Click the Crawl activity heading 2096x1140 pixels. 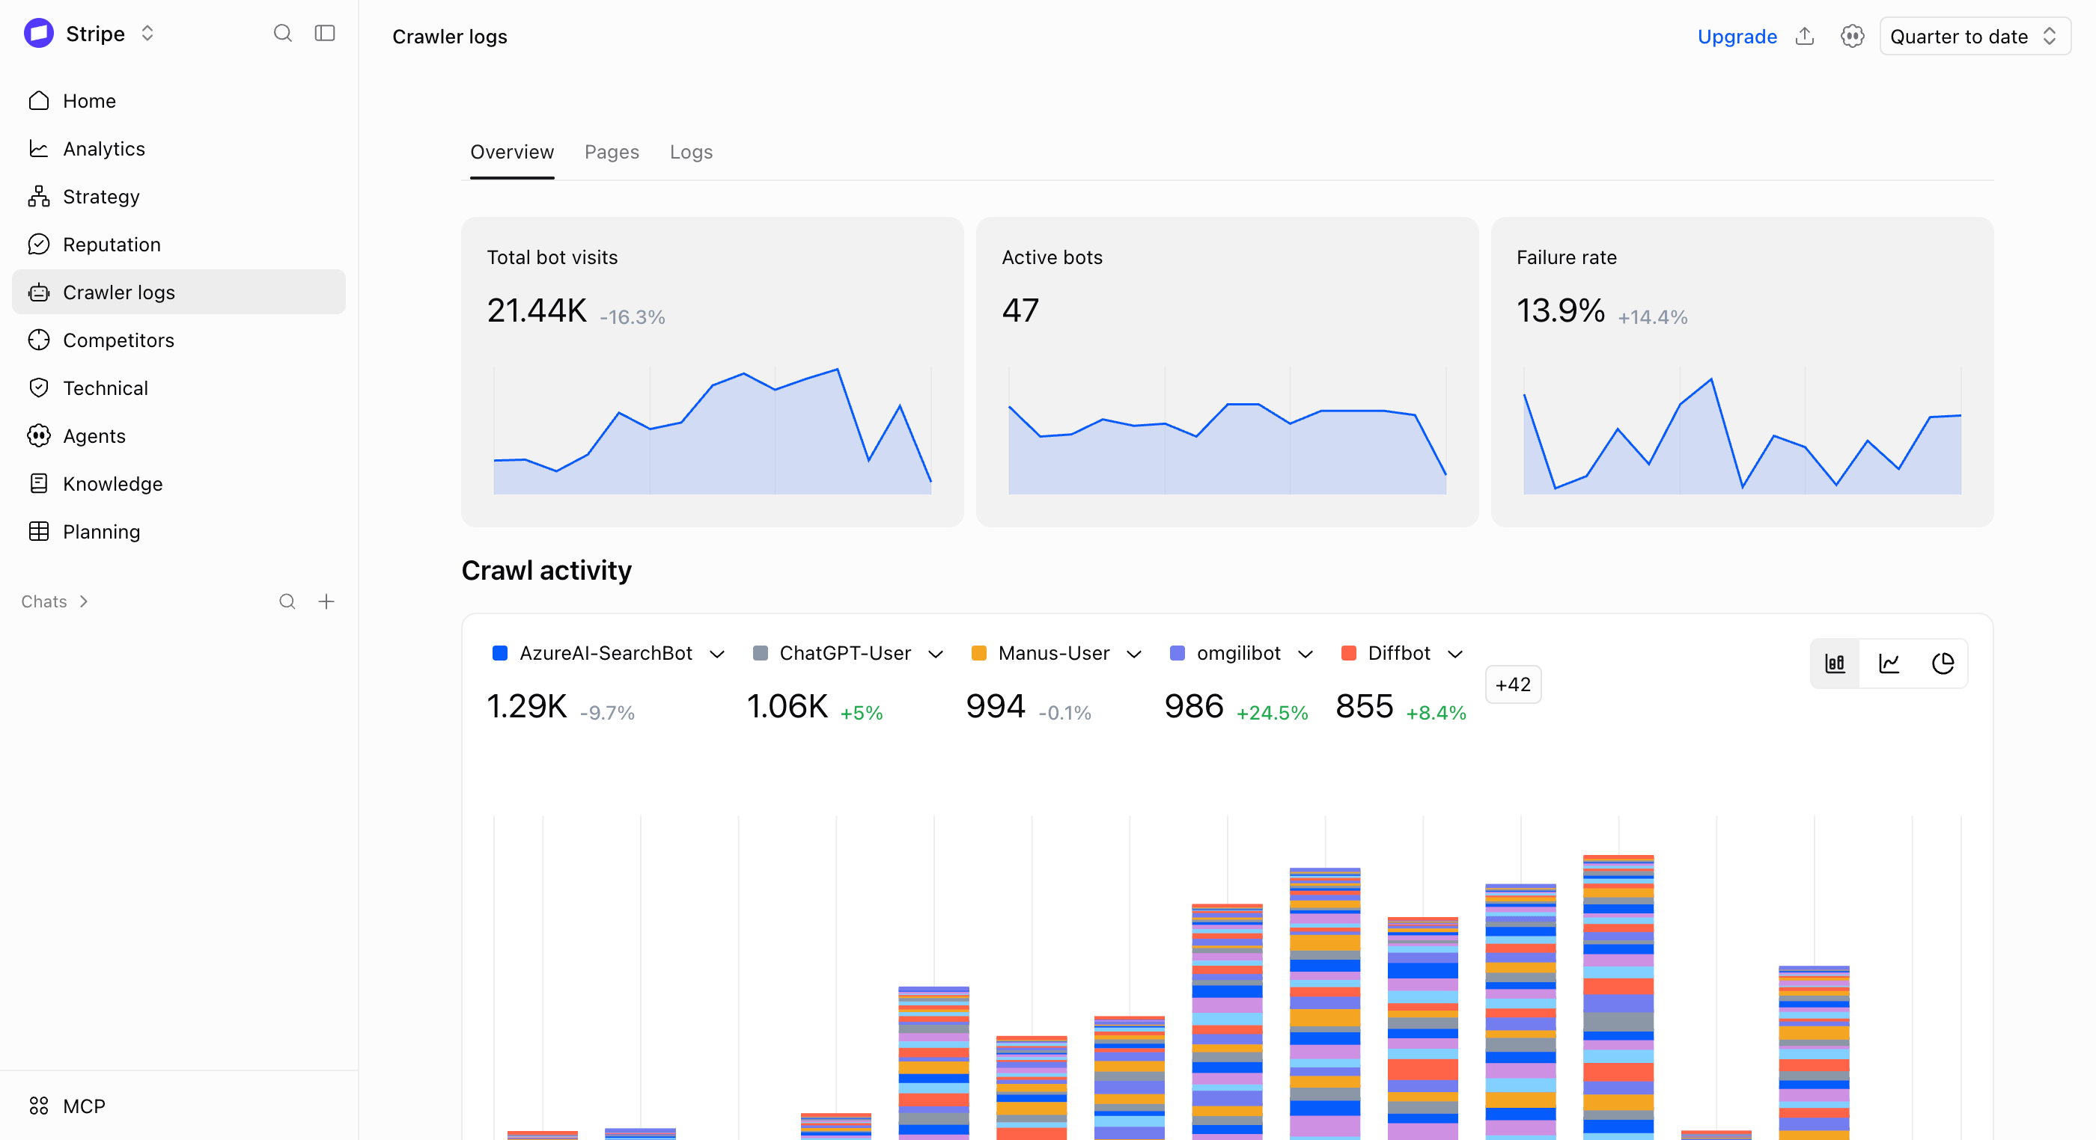tap(546, 571)
